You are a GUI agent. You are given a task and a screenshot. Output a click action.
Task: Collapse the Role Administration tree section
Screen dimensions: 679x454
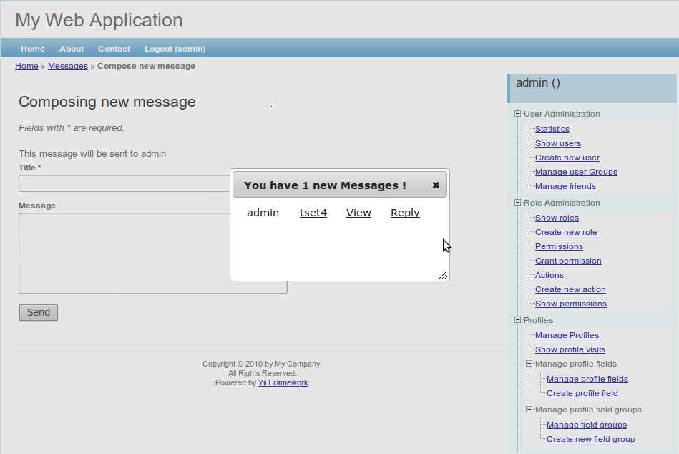click(x=518, y=203)
